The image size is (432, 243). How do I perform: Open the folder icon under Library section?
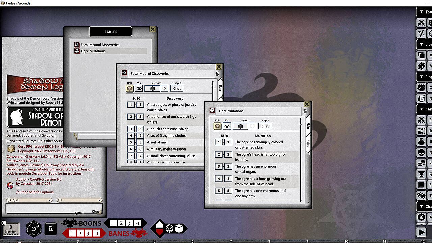tap(421, 55)
